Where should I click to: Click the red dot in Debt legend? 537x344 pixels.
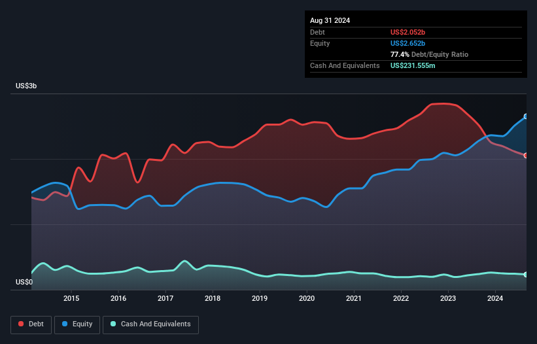pyautogui.click(x=22, y=324)
